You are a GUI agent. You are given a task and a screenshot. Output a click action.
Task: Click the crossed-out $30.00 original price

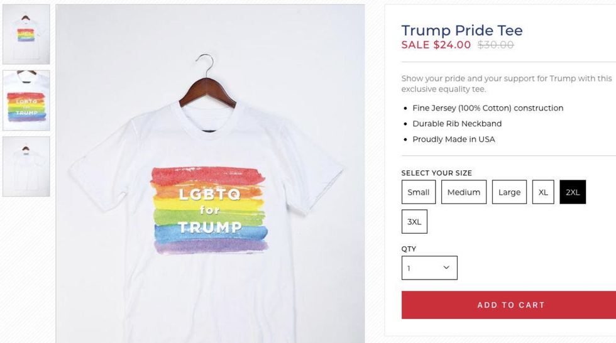click(496, 45)
